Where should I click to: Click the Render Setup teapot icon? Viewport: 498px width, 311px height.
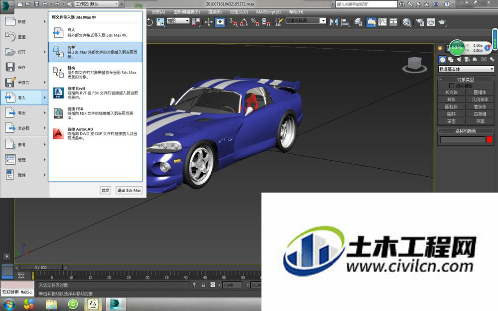coord(420,22)
